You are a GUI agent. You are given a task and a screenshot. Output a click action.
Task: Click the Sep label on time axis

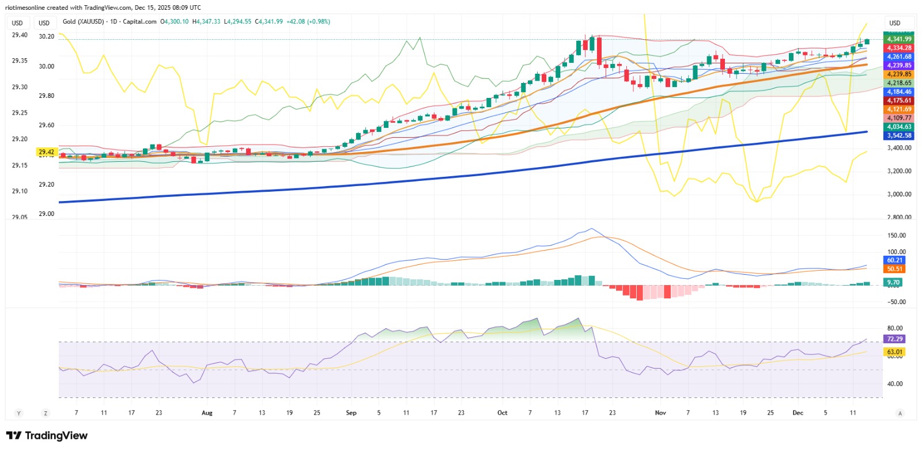click(x=352, y=413)
